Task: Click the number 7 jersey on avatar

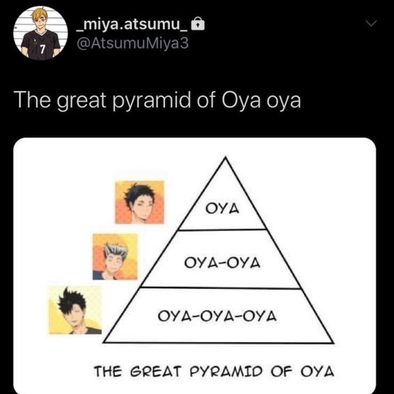Action: click(43, 50)
